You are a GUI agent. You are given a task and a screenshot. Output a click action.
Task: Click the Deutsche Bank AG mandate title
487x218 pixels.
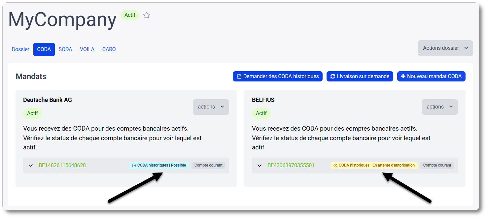coord(48,100)
